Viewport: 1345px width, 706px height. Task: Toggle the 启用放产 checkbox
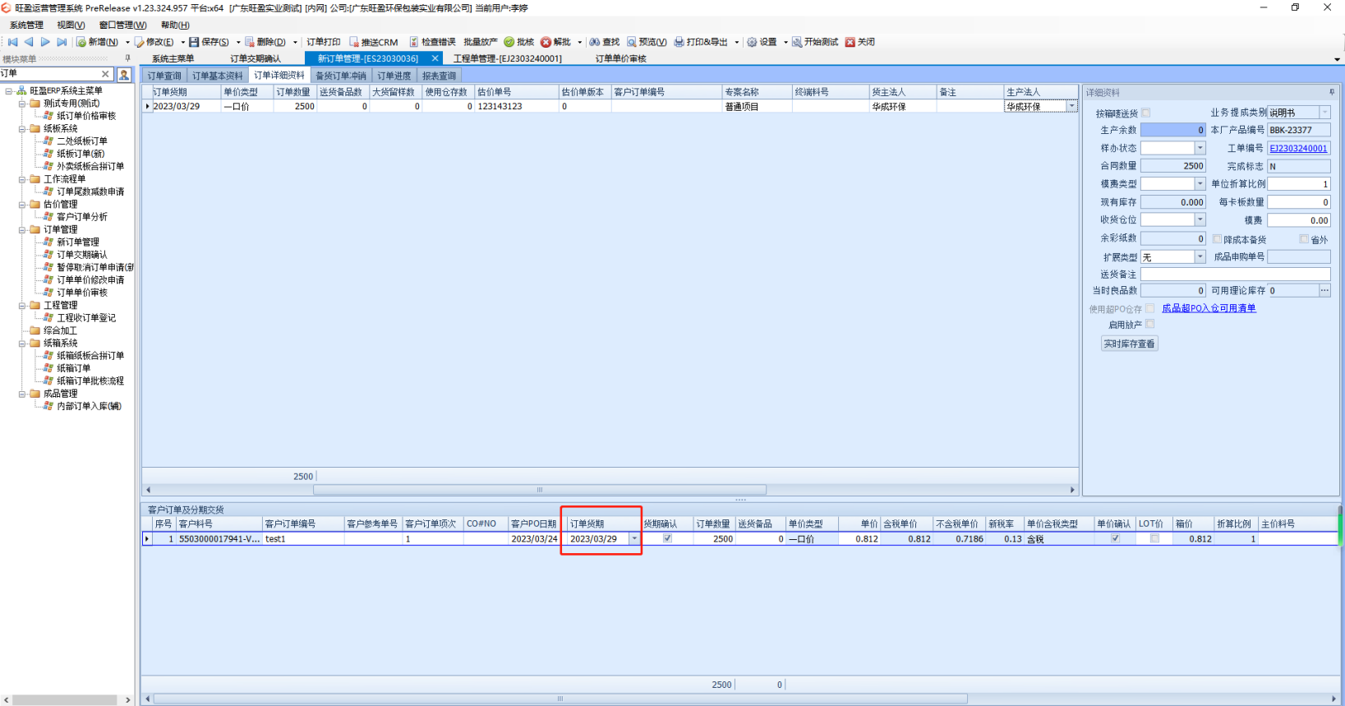point(1149,324)
